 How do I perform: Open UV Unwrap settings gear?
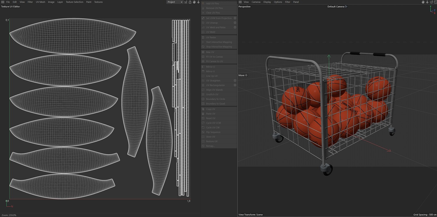(x=235, y=23)
